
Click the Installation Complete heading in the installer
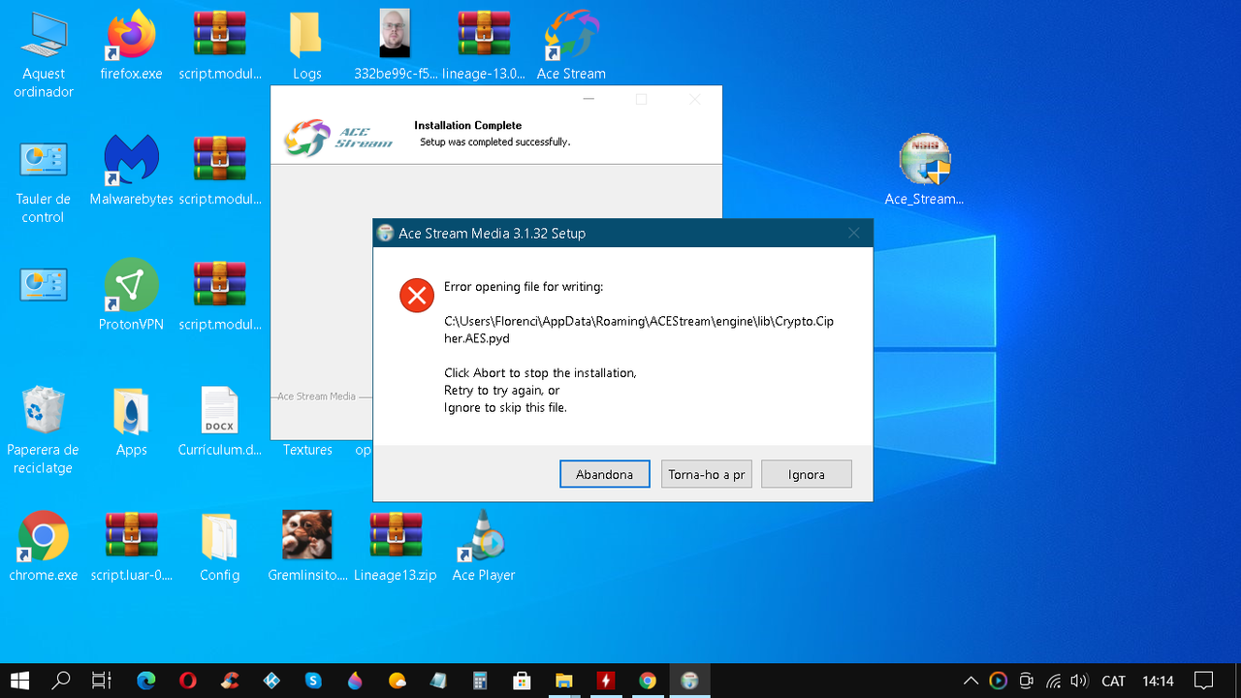467,125
